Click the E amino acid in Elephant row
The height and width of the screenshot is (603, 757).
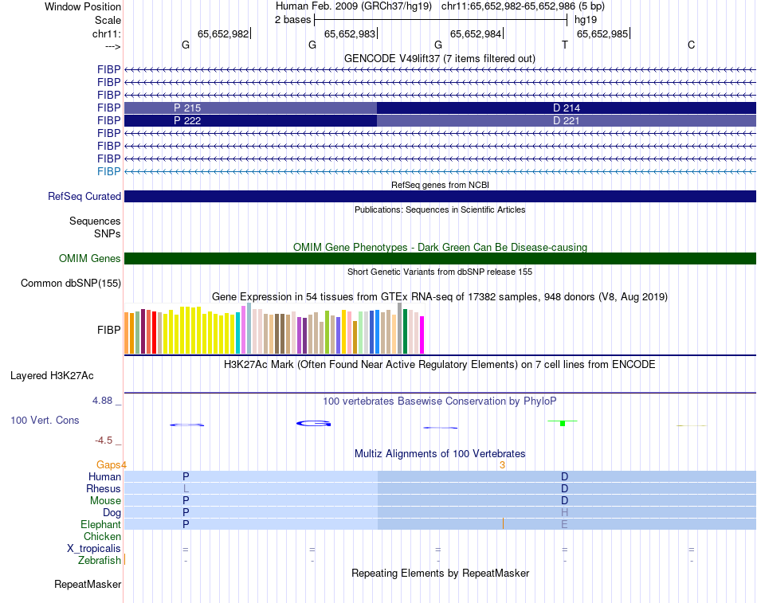(x=564, y=524)
